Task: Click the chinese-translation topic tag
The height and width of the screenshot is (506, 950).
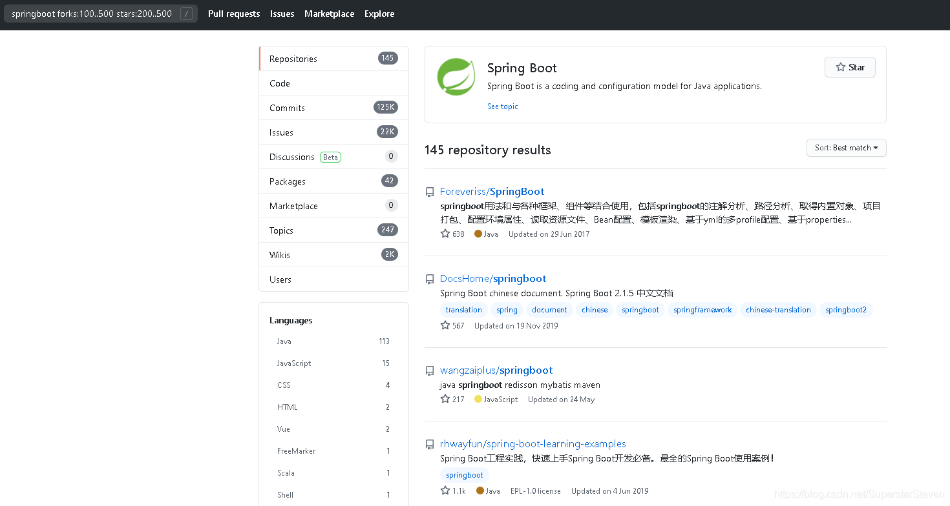Action: (778, 310)
